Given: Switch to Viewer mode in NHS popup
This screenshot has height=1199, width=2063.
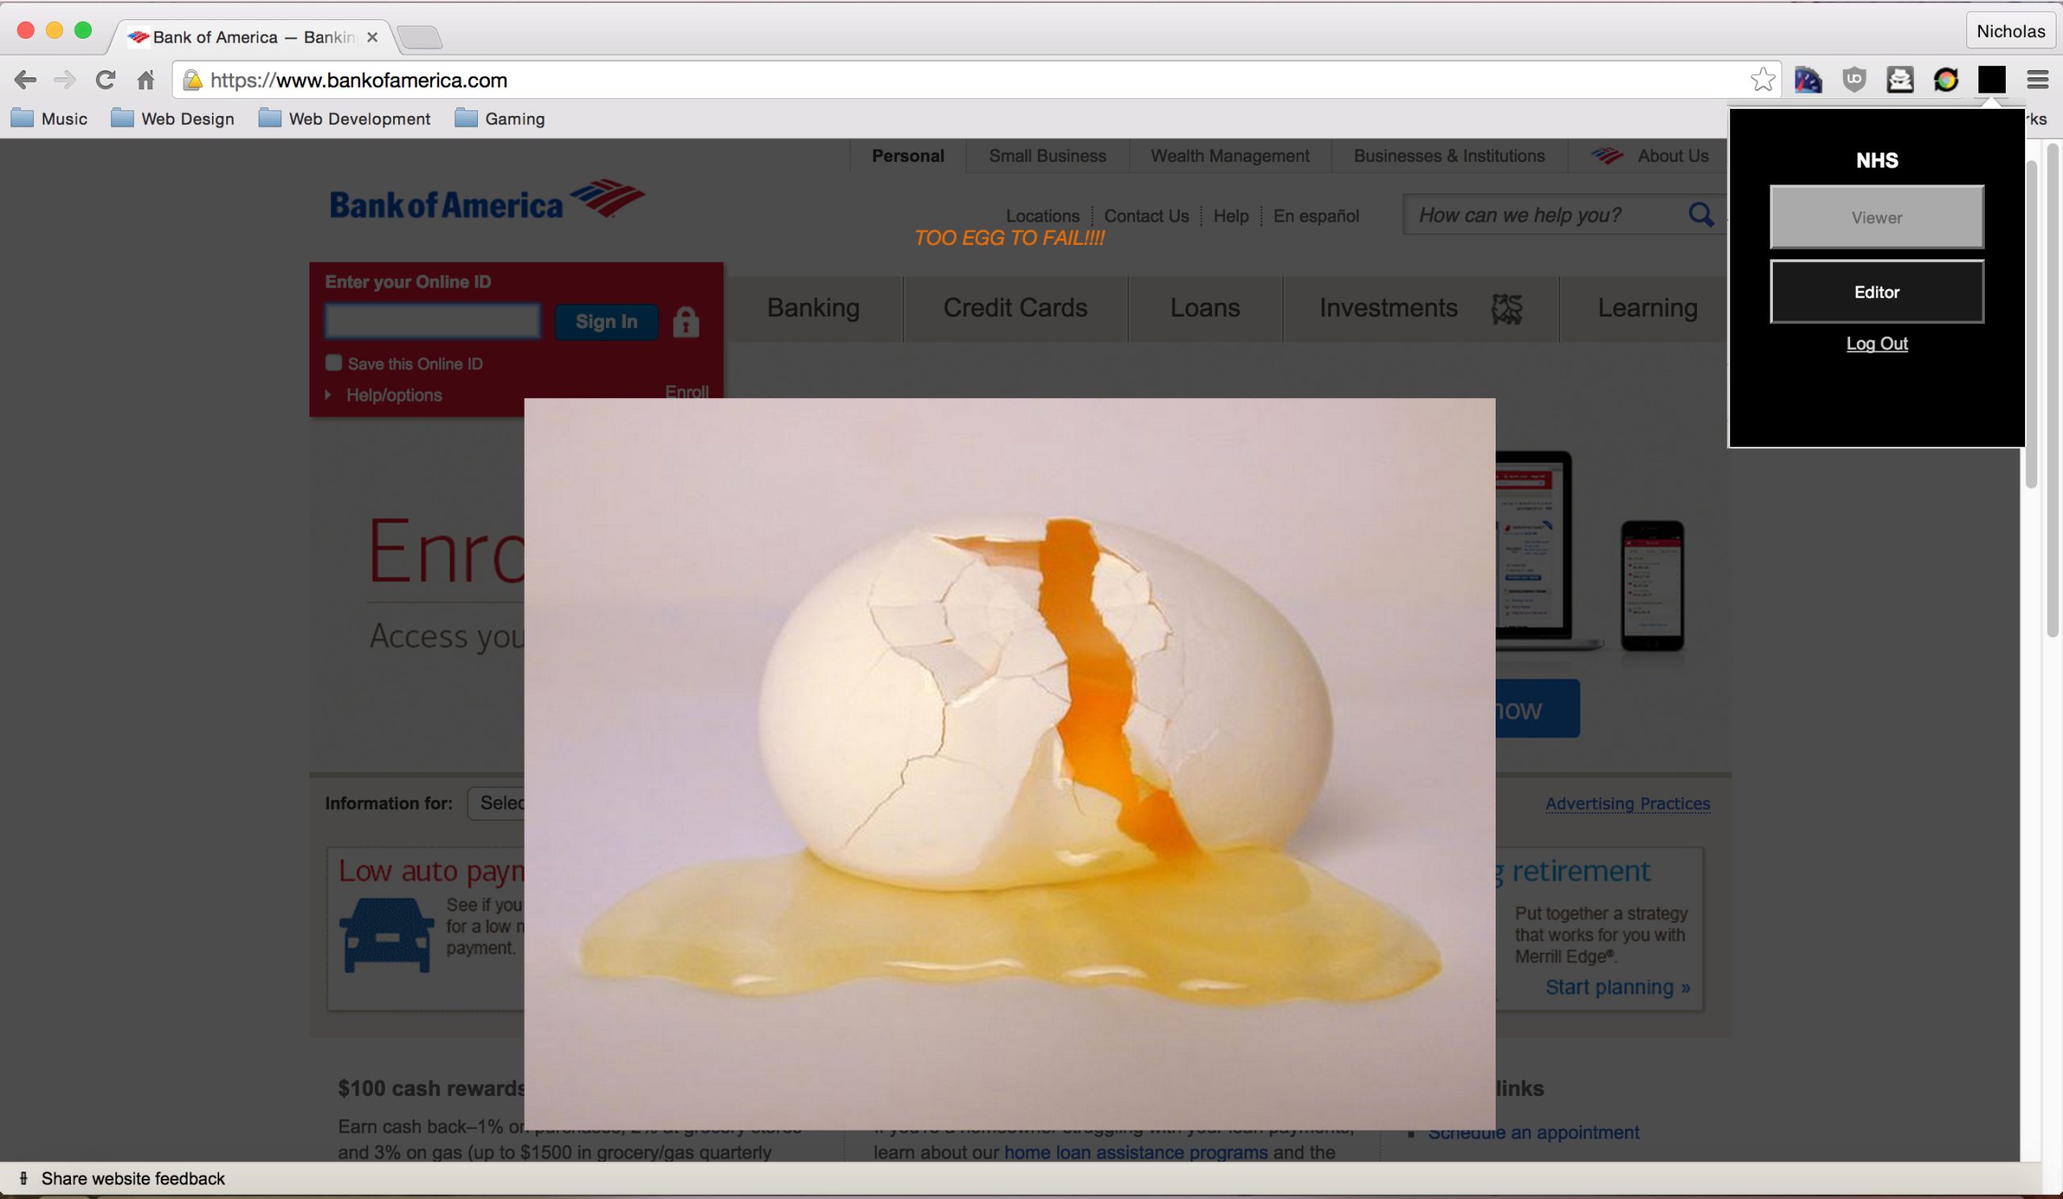Looking at the screenshot, I should (x=1876, y=218).
